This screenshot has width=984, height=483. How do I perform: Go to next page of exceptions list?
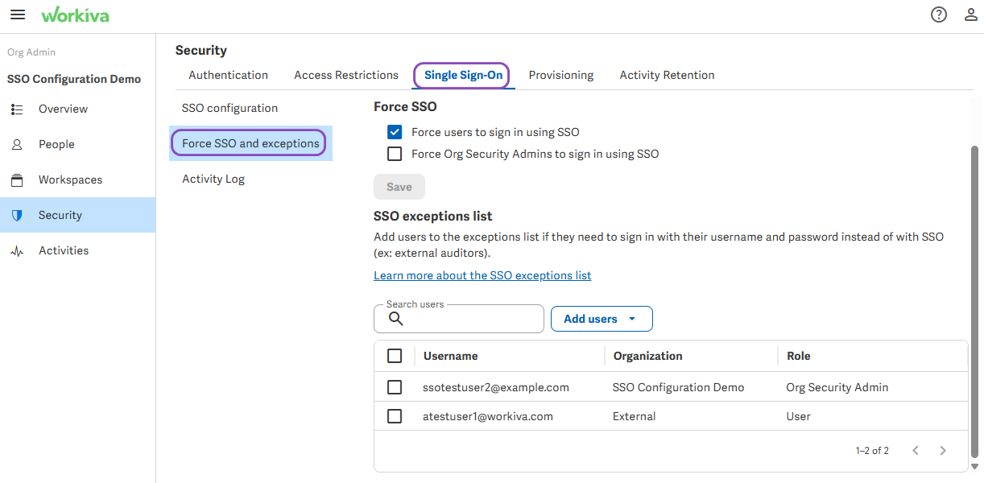click(x=943, y=451)
